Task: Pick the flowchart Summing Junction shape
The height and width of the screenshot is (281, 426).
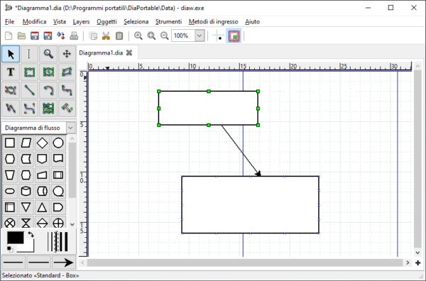Action: tap(10, 224)
